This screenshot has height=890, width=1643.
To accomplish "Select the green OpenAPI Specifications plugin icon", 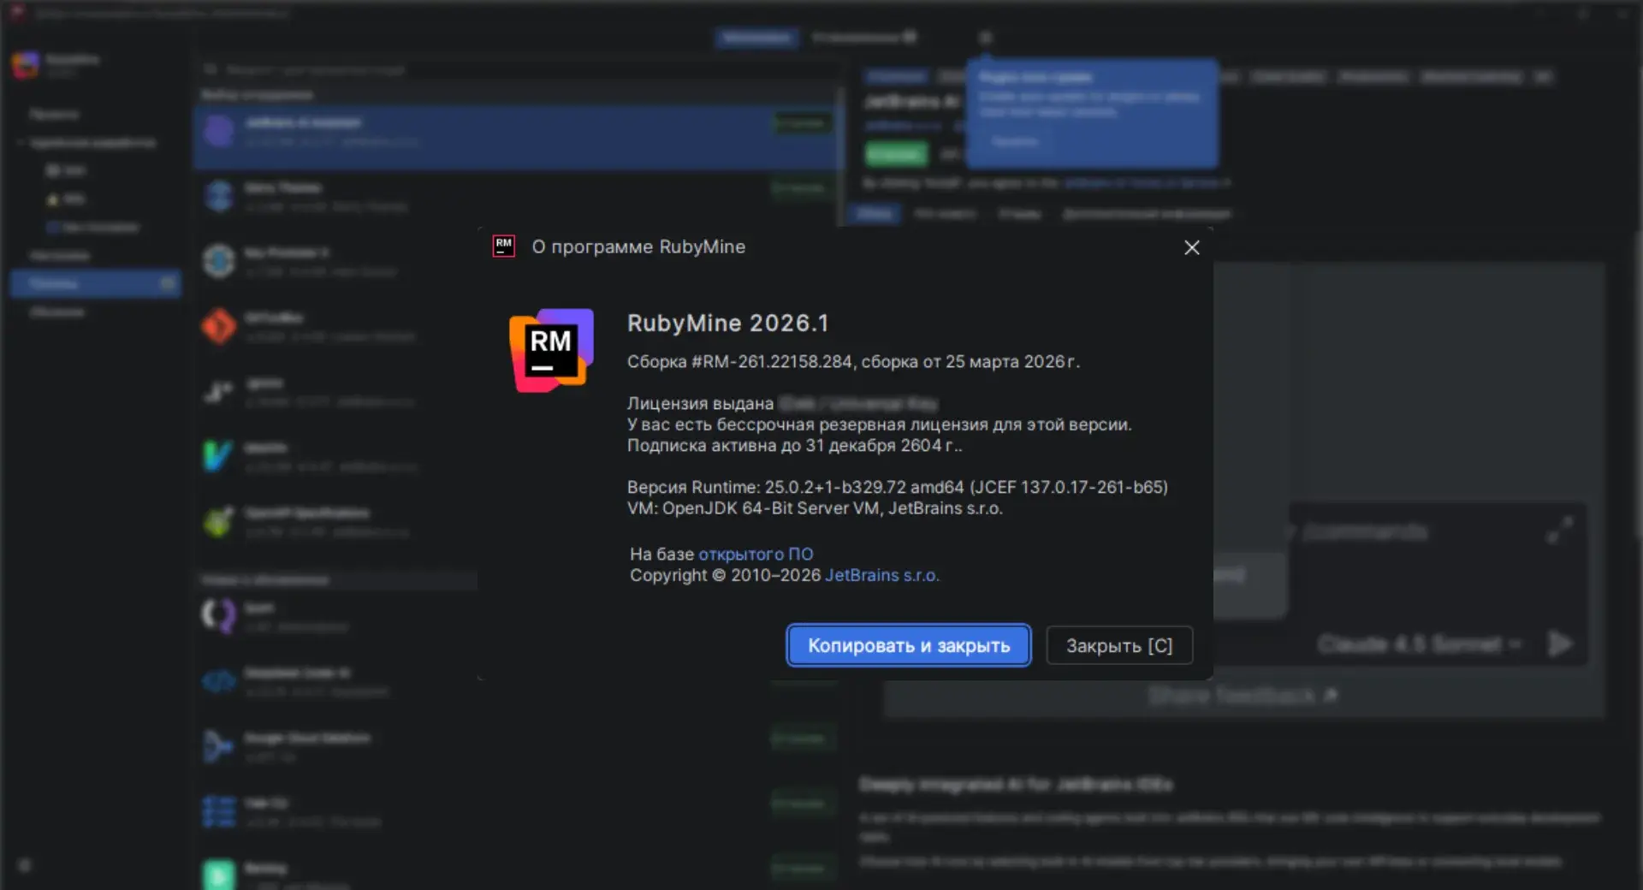I will pos(219,521).
